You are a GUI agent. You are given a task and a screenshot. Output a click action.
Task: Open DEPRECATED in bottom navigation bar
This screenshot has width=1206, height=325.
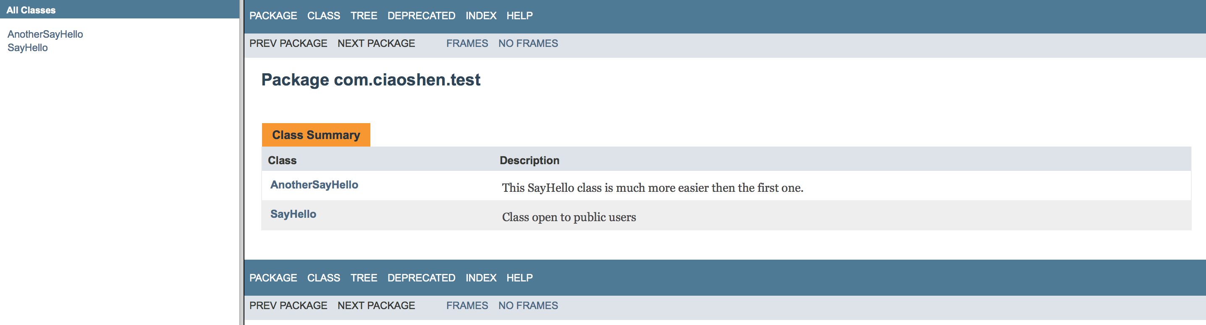point(421,278)
